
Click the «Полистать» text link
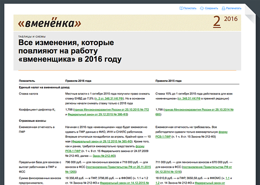click(190, 8)
